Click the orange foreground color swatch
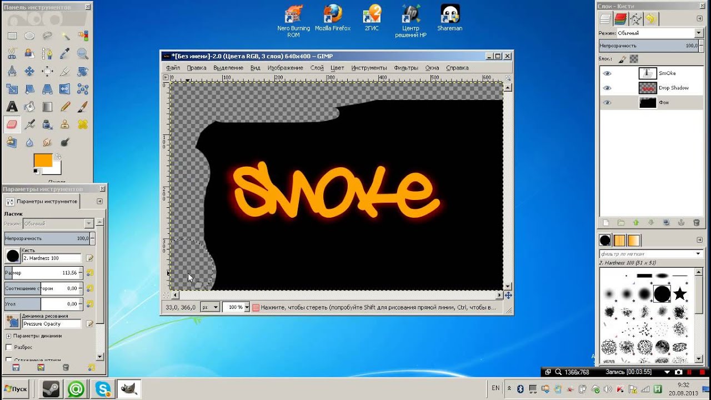Image resolution: width=711 pixels, height=400 pixels. [x=43, y=160]
